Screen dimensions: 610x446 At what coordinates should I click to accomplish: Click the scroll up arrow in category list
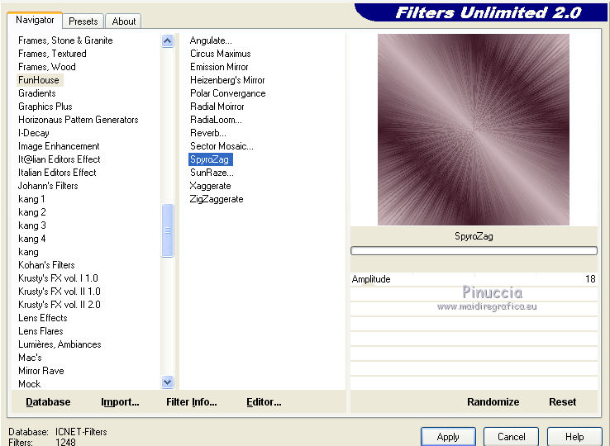click(x=167, y=40)
